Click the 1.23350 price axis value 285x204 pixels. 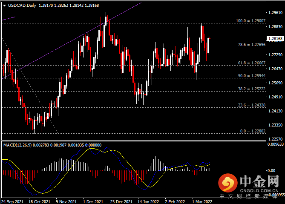click(275, 125)
